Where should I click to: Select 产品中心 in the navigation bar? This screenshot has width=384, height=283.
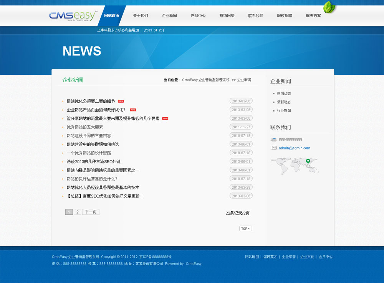click(198, 16)
